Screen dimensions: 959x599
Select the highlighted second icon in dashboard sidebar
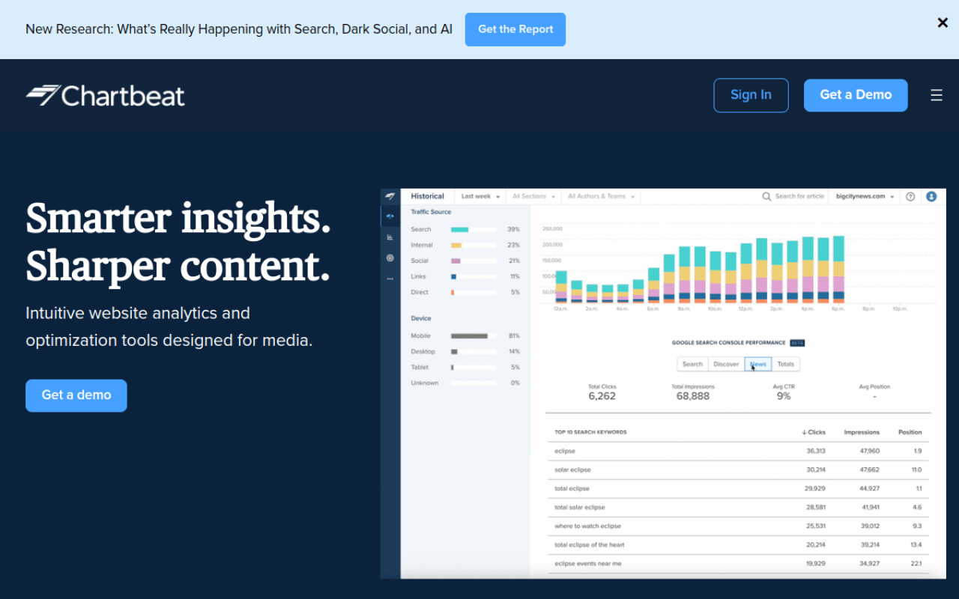coord(390,216)
